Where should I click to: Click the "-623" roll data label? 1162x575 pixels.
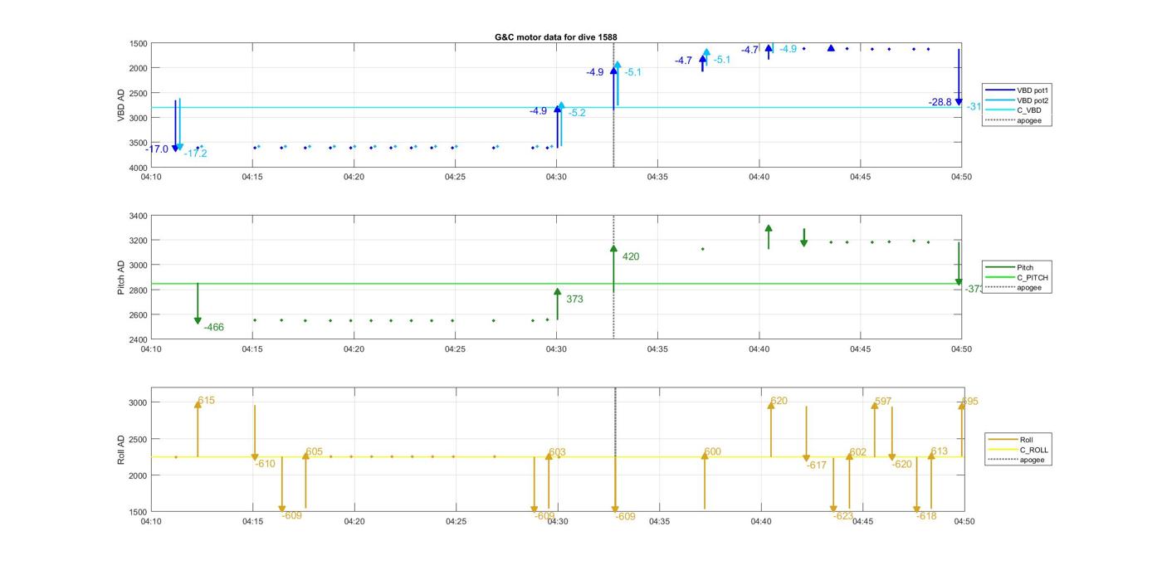(842, 516)
